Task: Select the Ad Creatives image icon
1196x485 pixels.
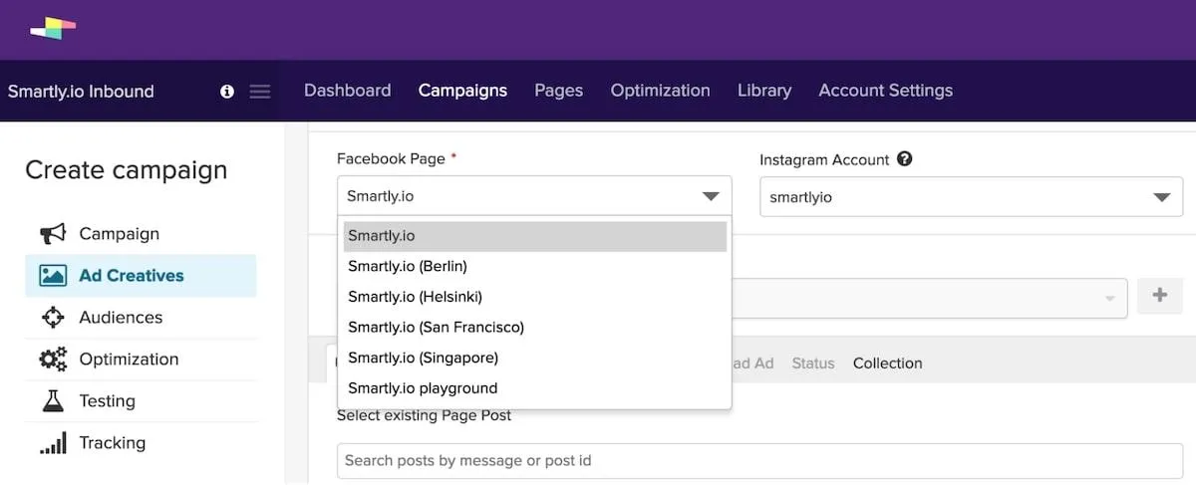Action: tap(53, 276)
